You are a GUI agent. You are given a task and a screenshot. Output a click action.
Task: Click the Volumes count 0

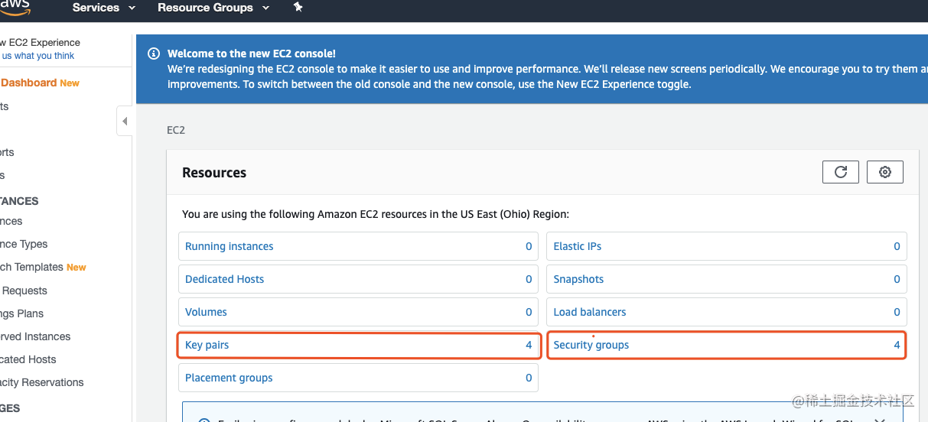pyautogui.click(x=529, y=312)
